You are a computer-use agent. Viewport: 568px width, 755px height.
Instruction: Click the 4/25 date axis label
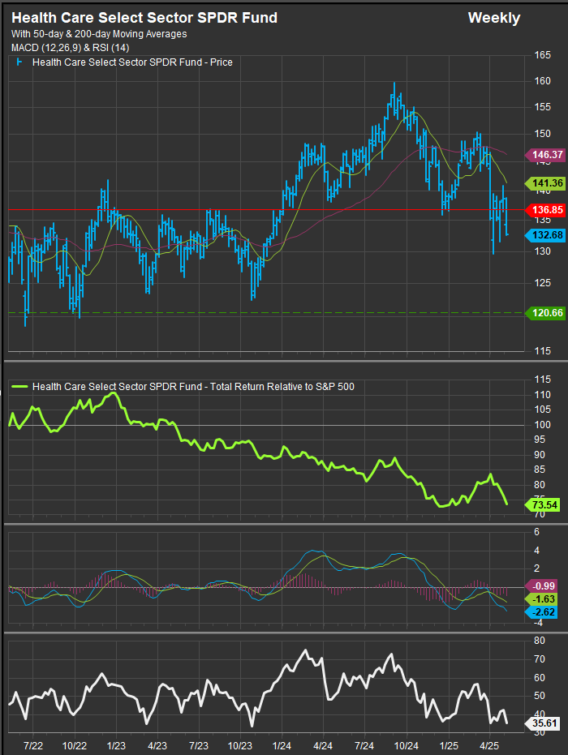point(490,746)
